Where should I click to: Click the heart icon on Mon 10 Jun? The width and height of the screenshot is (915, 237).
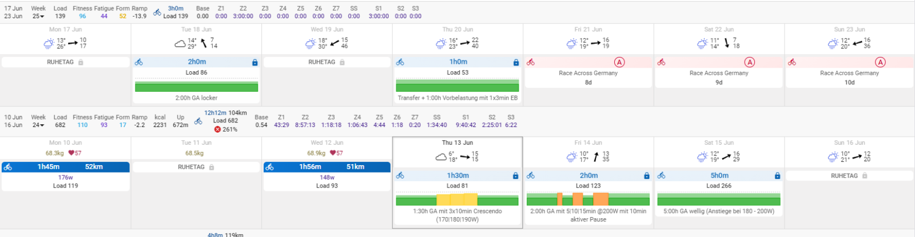71,153
